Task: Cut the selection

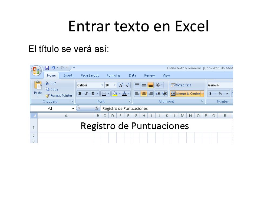Action: 51,83
